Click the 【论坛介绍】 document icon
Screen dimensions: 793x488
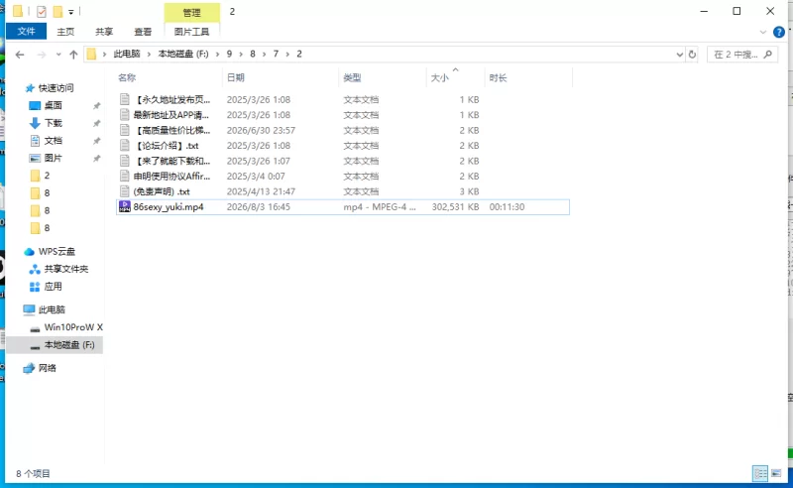125,145
